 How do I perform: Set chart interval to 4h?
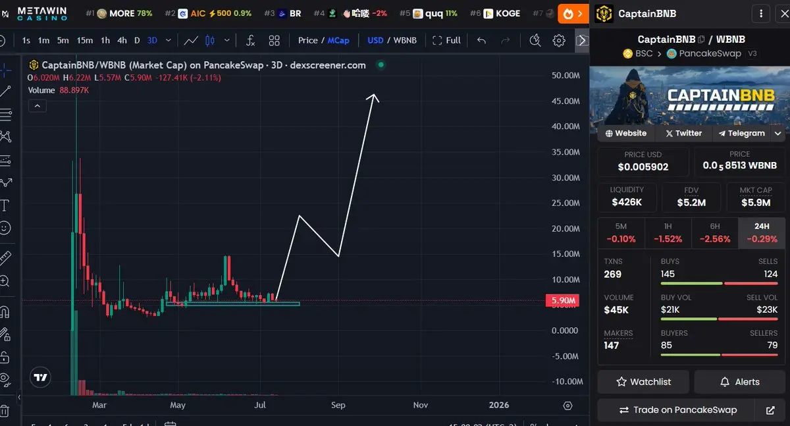[x=122, y=40]
